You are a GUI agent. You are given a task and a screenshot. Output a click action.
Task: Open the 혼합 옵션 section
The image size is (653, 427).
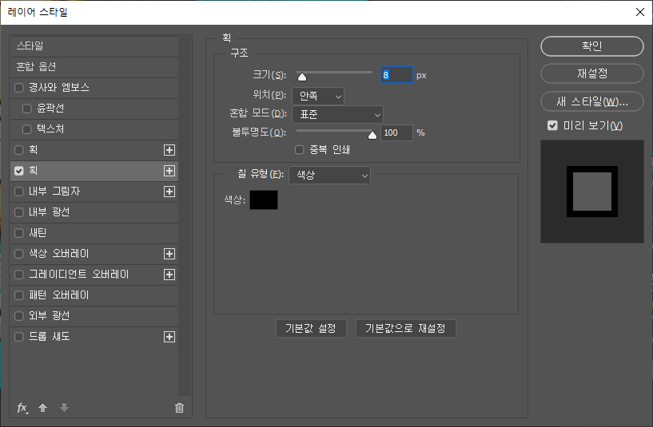(x=94, y=67)
